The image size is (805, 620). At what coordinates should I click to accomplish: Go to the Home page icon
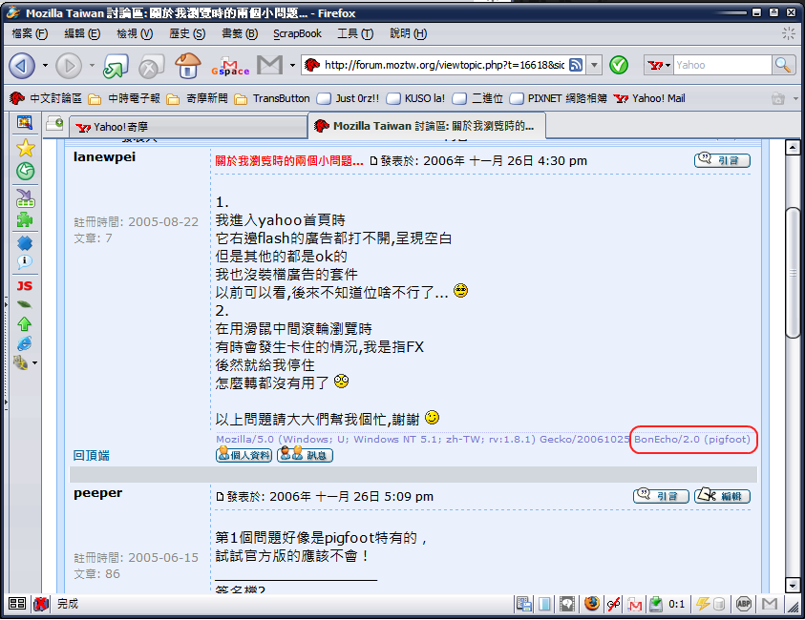pos(187,66)
